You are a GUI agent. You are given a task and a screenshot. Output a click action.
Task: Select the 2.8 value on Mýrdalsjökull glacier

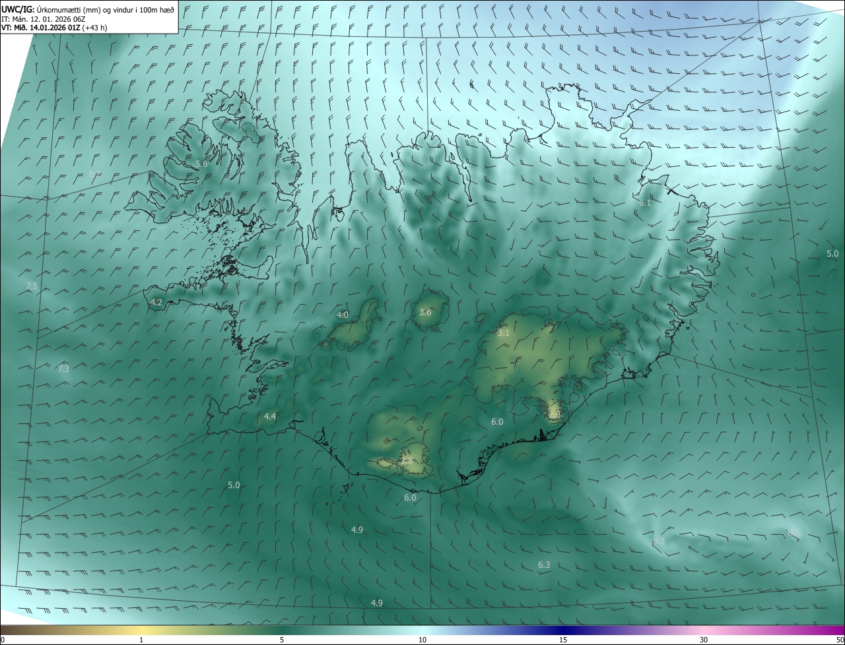click(407, 460)
